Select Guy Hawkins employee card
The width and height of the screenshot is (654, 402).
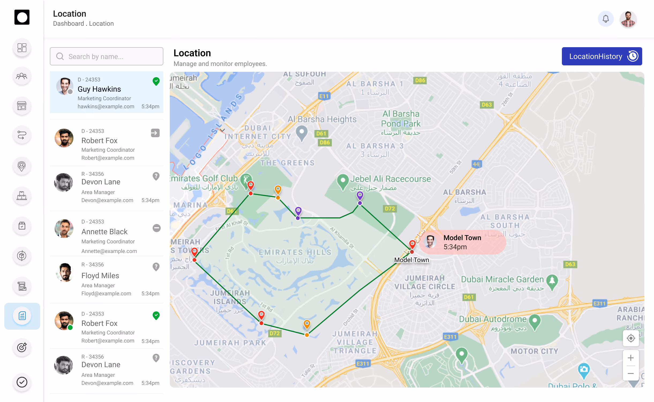coord(107,92)
